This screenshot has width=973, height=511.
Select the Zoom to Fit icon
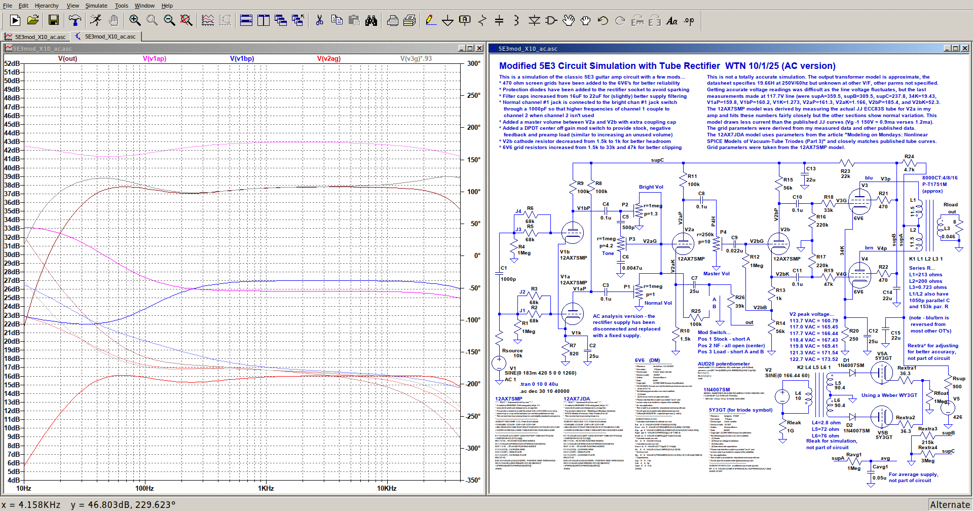point(186,20)
